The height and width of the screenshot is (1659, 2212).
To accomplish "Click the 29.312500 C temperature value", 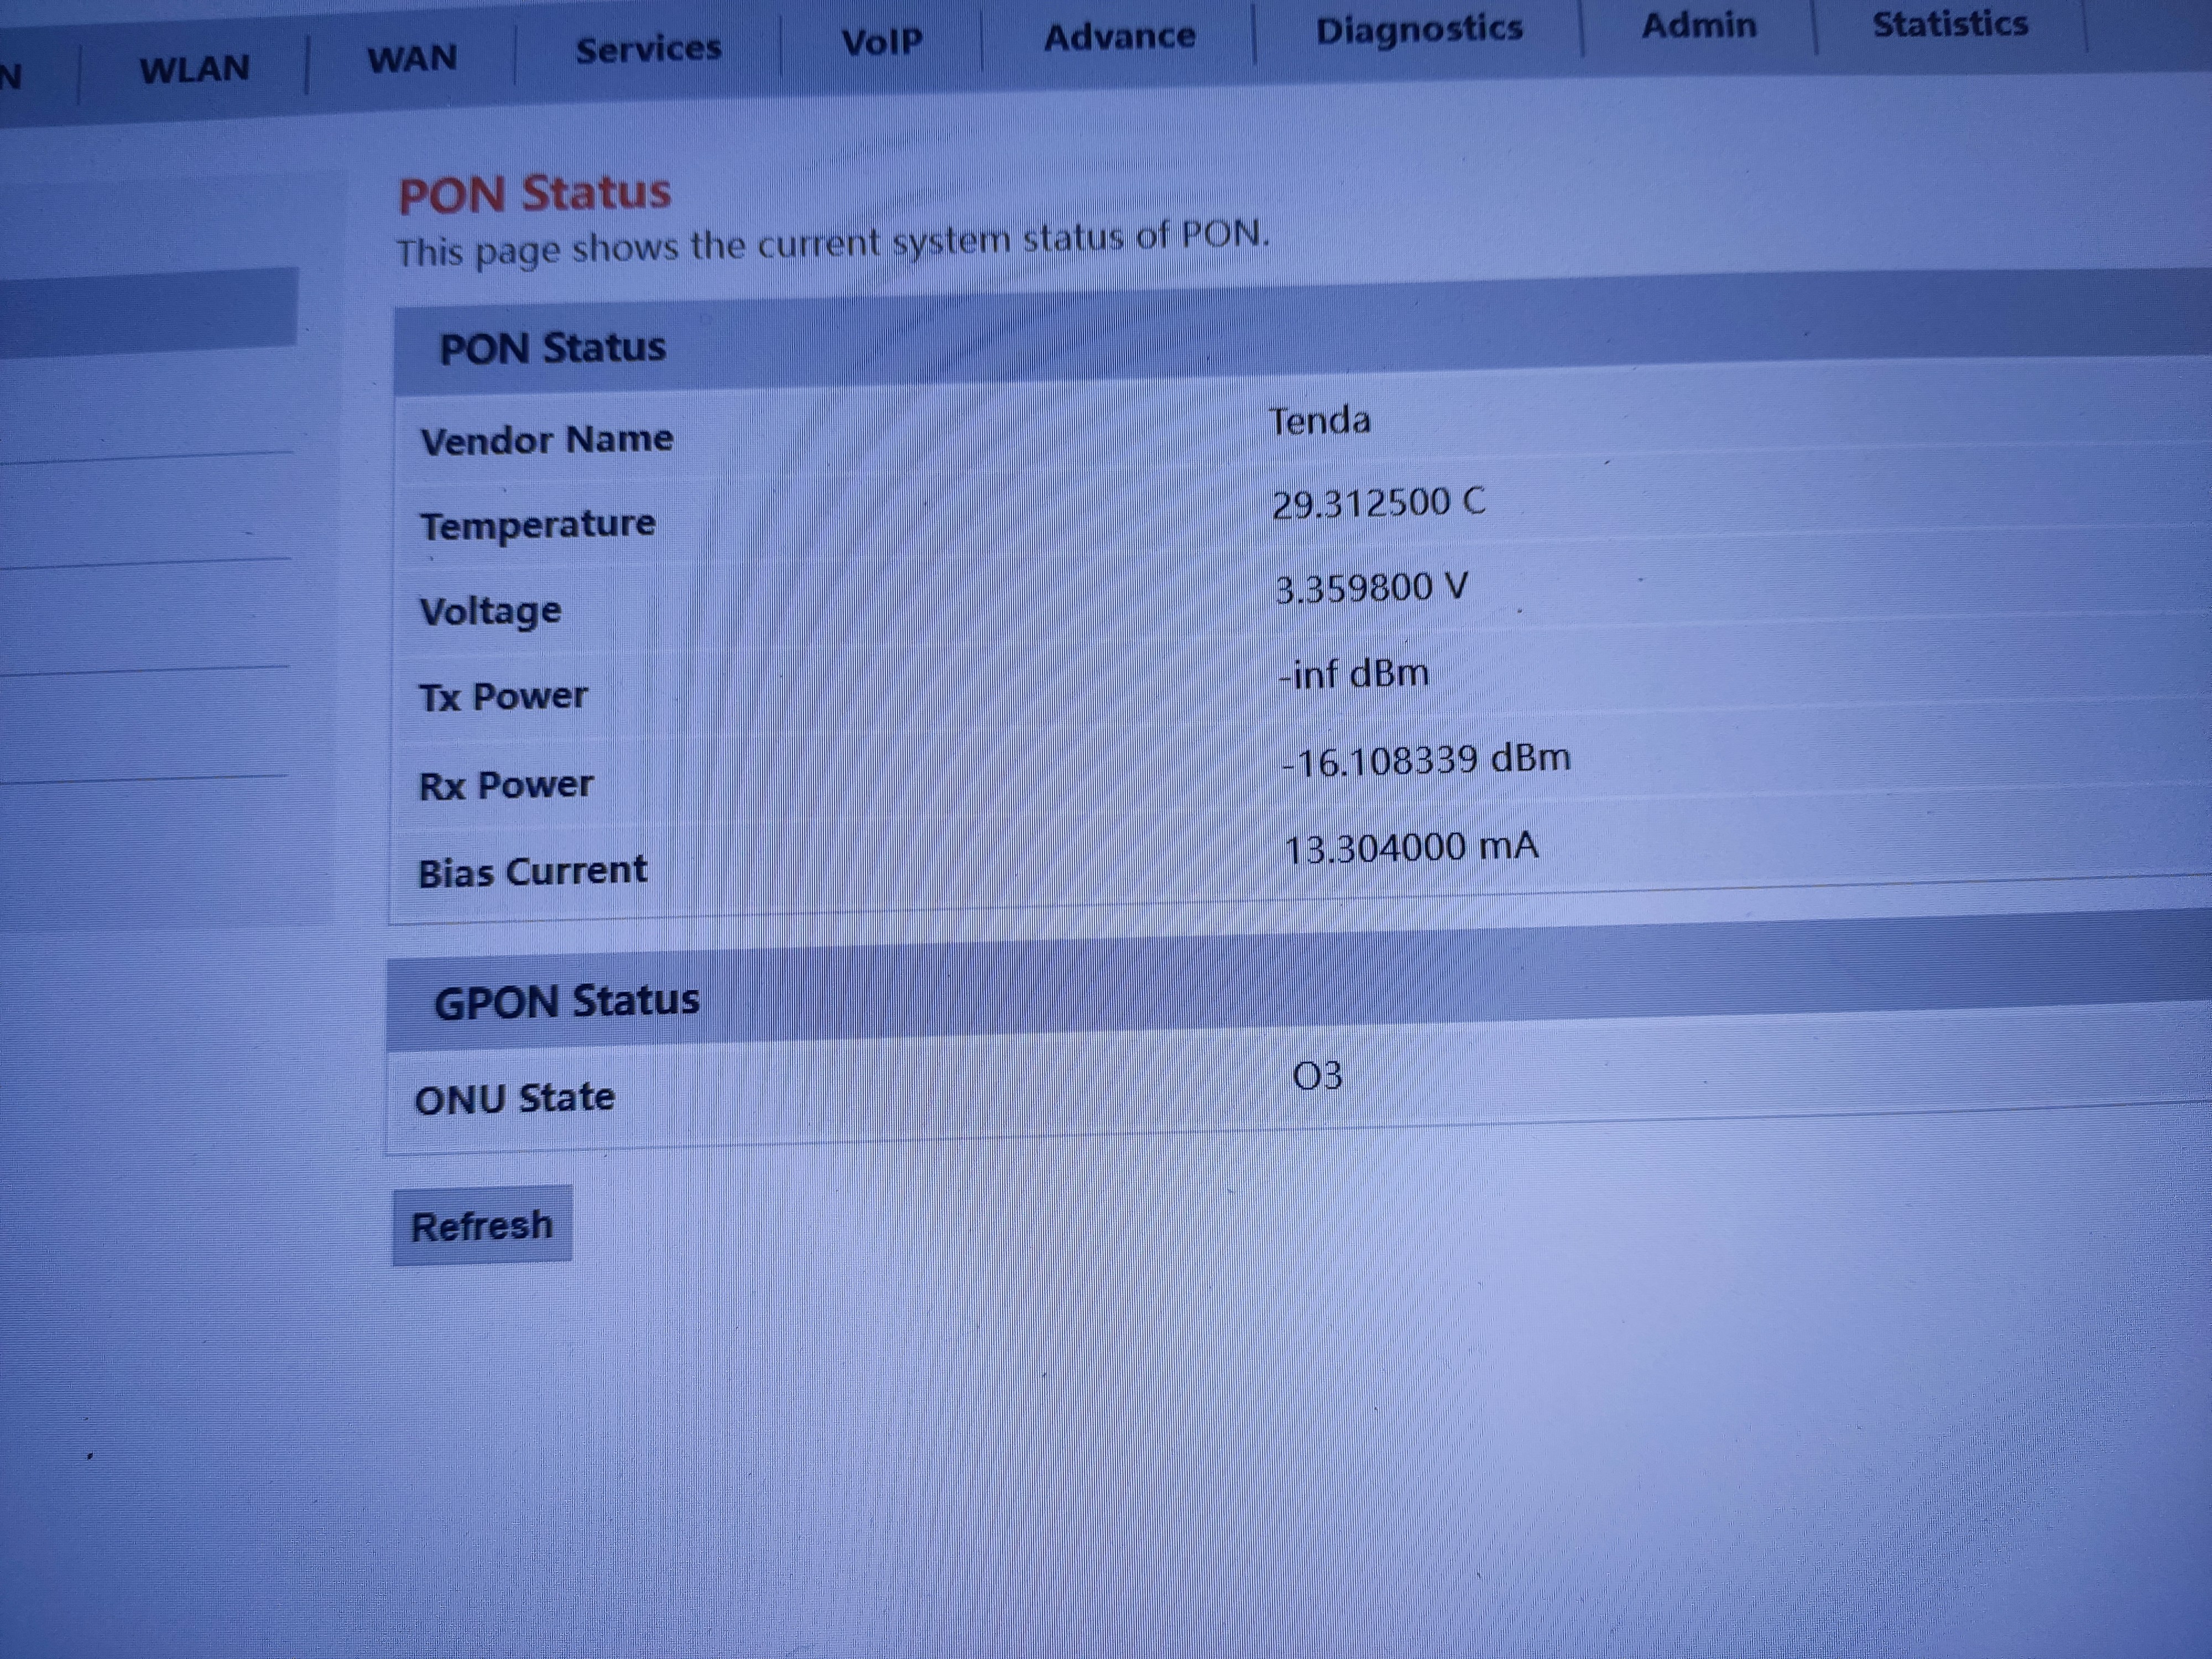I will click(1378, 503).
